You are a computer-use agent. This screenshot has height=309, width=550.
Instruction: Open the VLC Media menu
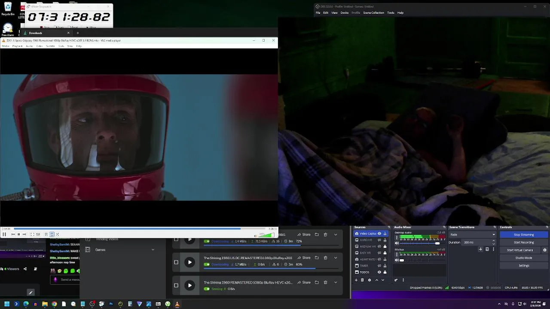pos(6,46)
